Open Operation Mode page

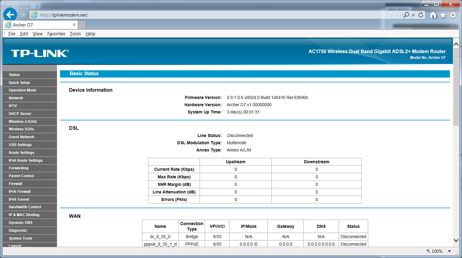tap(30, 90)
